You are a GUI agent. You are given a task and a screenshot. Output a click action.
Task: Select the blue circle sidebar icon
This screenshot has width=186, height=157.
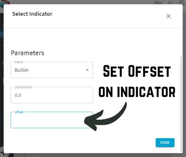tap(2, 35)
